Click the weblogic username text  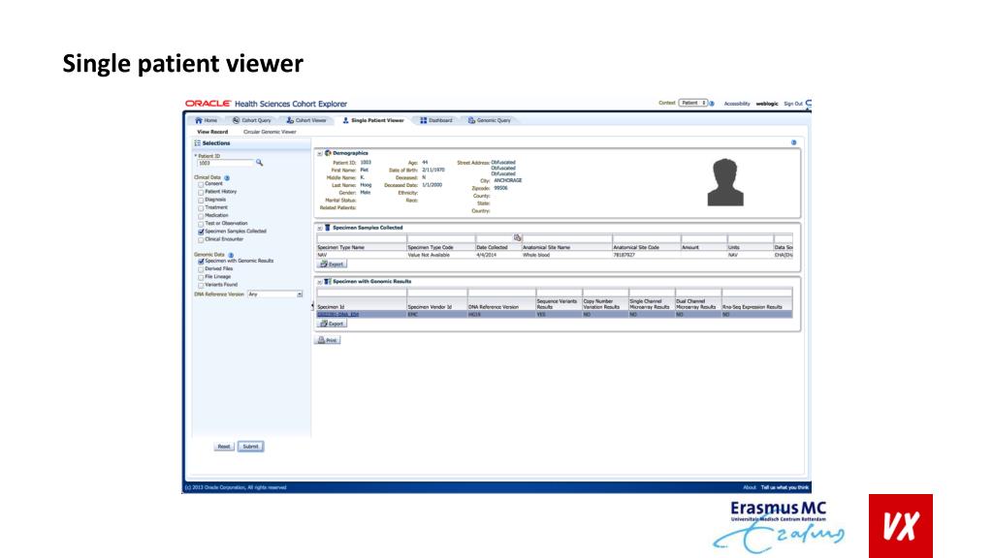coord(767,104)
